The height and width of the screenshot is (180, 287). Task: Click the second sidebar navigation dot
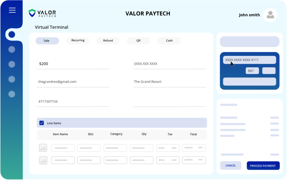(12, 49)
